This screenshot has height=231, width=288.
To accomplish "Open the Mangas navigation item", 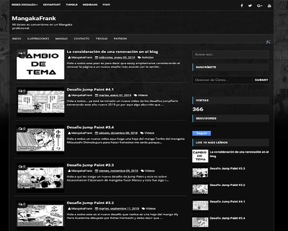I will [x=61, y=39].
